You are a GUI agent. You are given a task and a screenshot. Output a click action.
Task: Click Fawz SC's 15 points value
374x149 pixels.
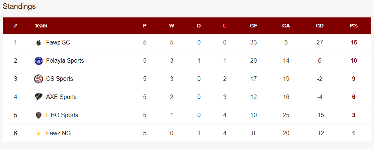tap(354, 43)
